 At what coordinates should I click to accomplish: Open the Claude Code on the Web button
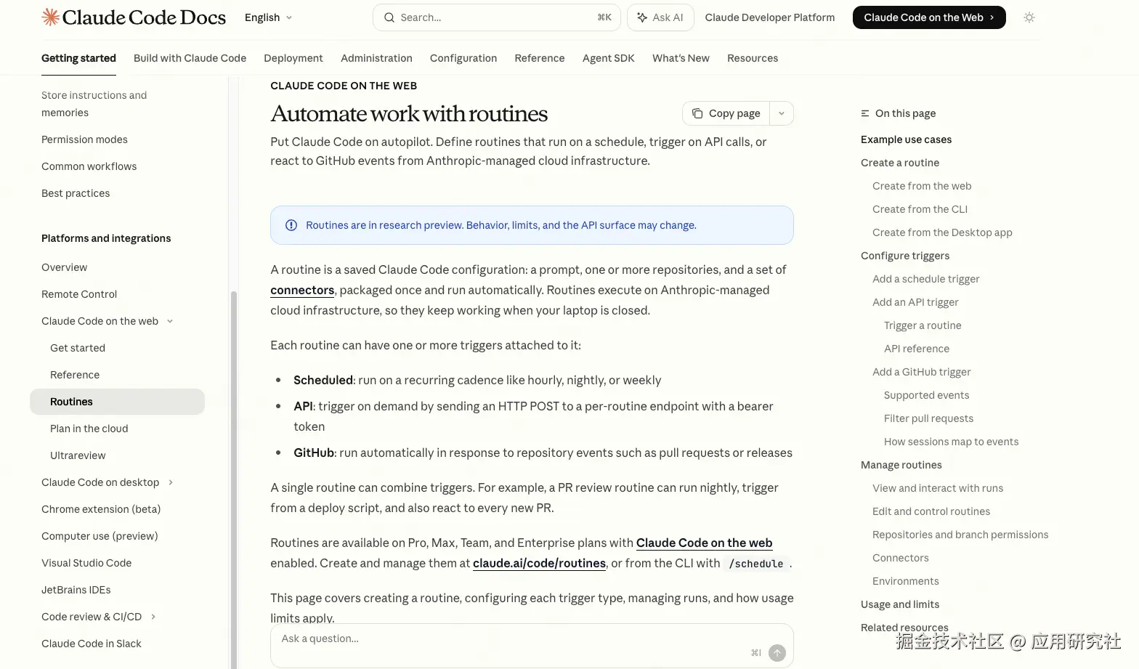click(x=929, y=17)
